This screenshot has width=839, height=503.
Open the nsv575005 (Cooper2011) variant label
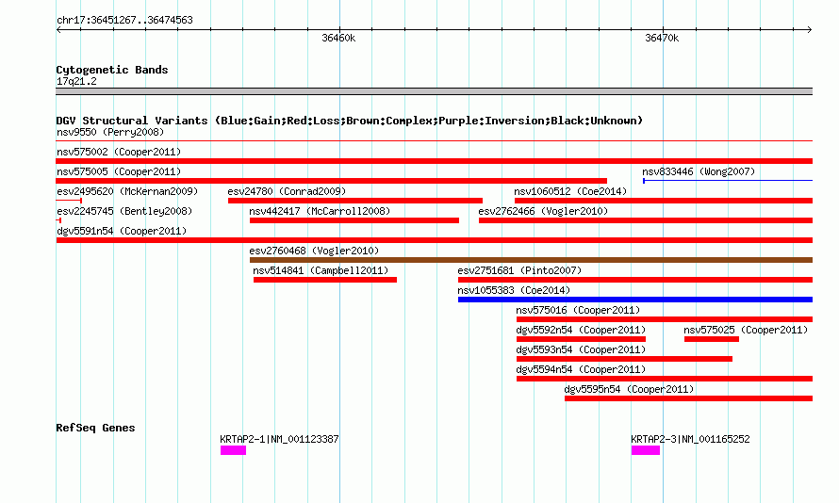(x=119, y=171)
